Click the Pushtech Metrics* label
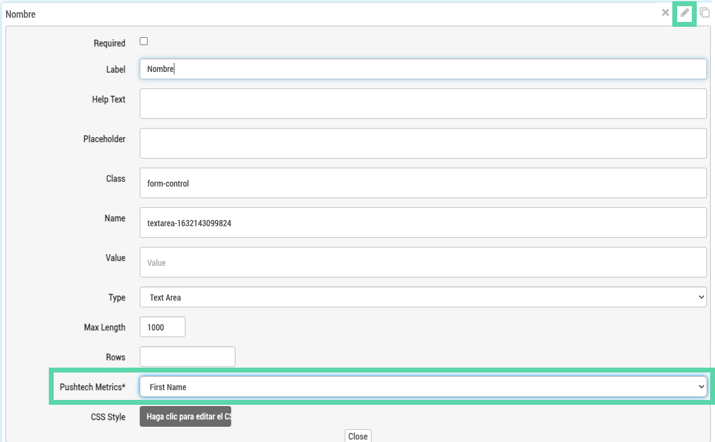This screenshot has width=715, height=442. pyautogui.click(x=93, y=387)
